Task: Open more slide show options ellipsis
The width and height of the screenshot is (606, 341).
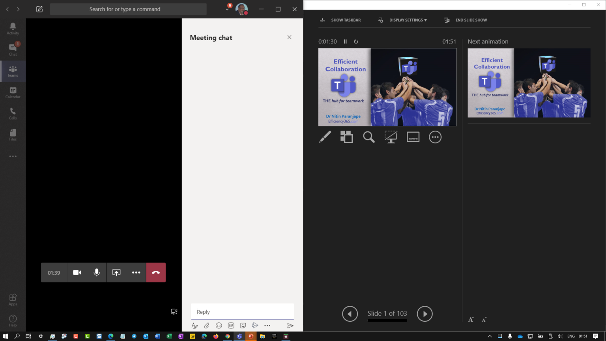Action: tap(435, 137)
